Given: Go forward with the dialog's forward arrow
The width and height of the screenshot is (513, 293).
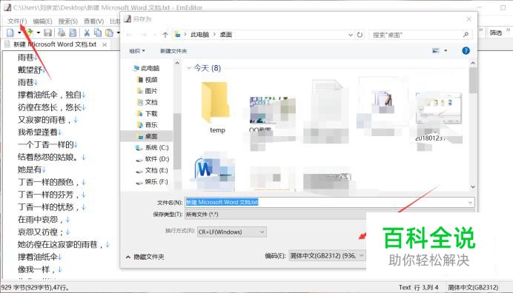Looking at the screenshot, I should coord(144,35).
